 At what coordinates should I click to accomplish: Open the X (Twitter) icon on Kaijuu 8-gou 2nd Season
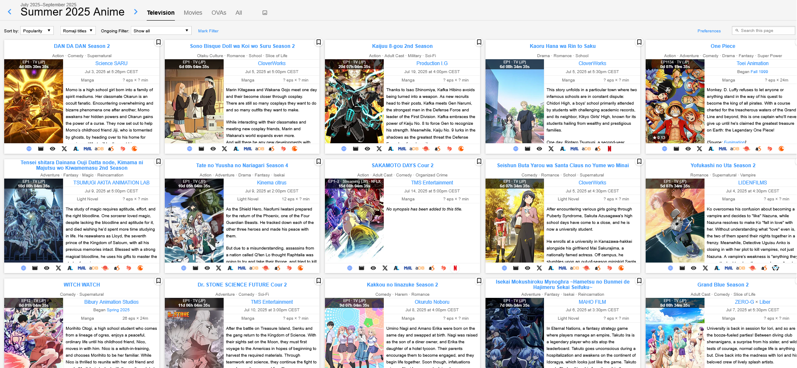click(x=379, y=149)
